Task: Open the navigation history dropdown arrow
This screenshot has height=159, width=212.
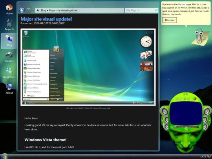Action: pyautogui.click(x=33, y=10)
